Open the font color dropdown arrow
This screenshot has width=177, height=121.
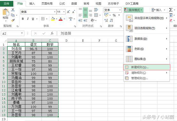point(64,19)
